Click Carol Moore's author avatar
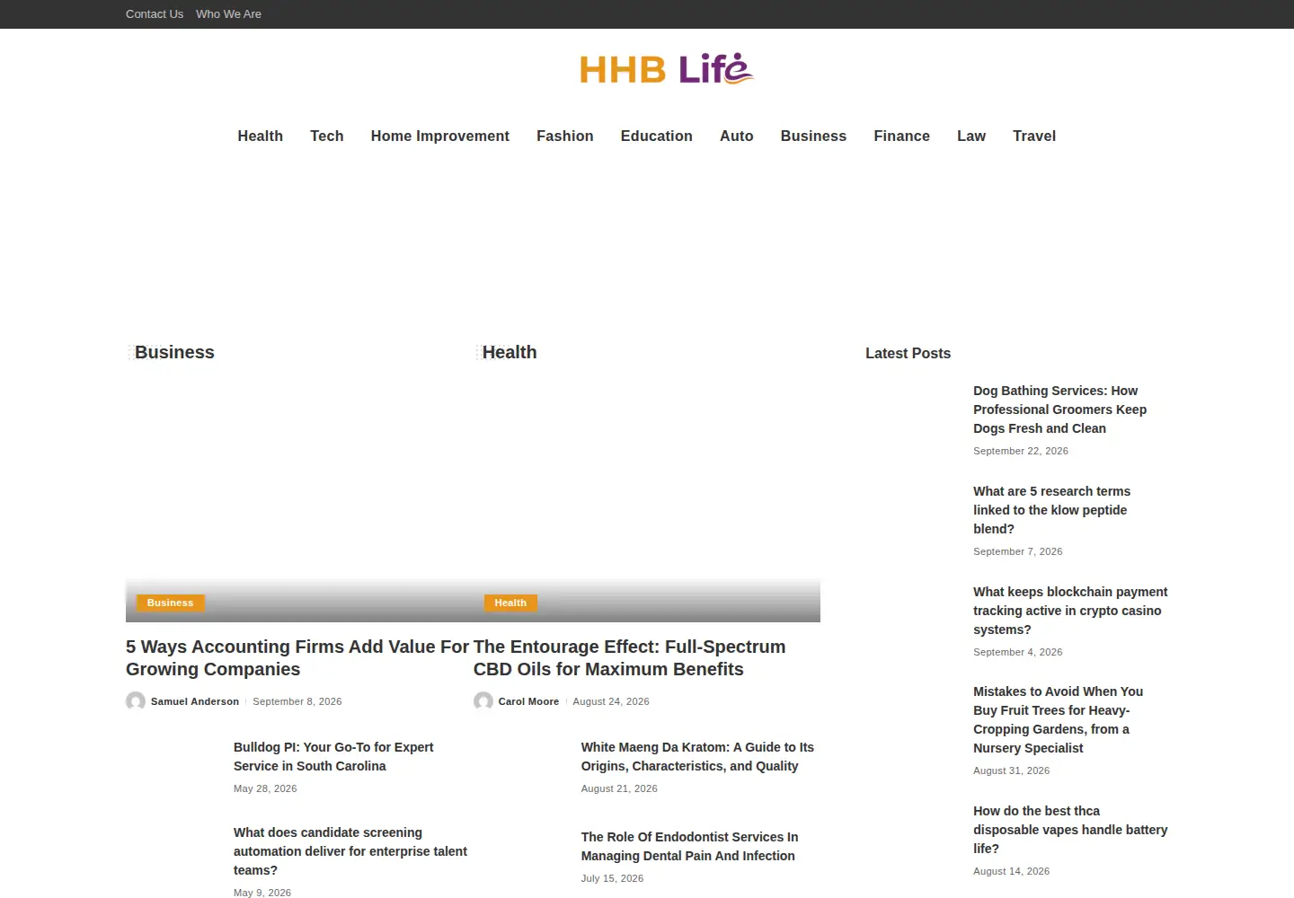Screen dimensions: 1294x898 point(483,701)
